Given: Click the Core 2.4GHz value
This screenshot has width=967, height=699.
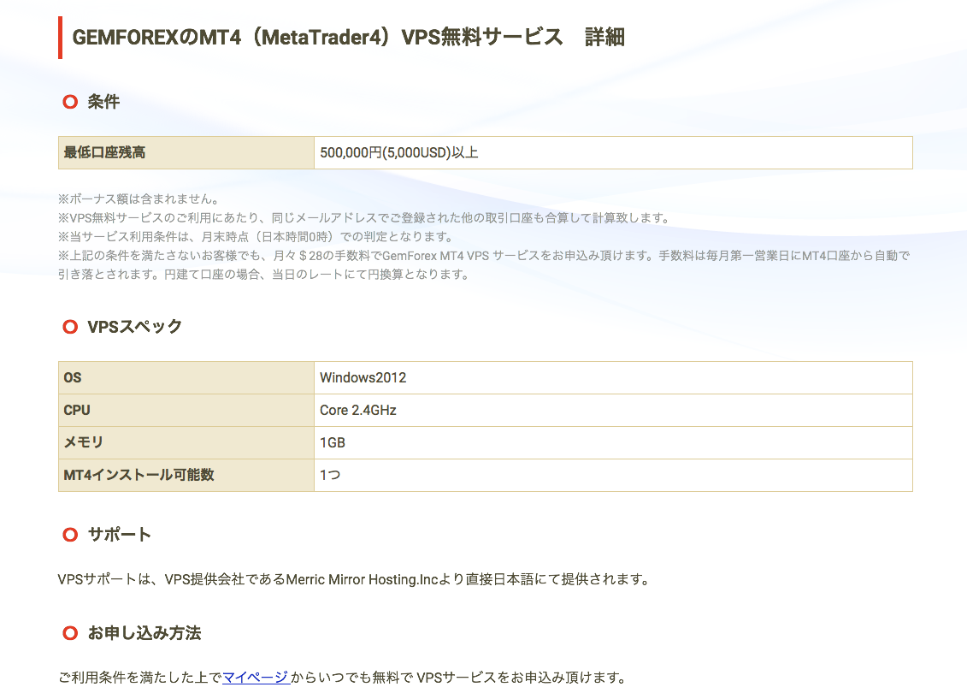Looking at the screenshot, I should [x=613, y=411].
